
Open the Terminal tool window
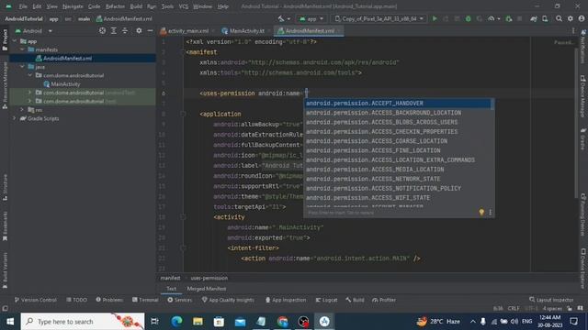click(145, 300)
